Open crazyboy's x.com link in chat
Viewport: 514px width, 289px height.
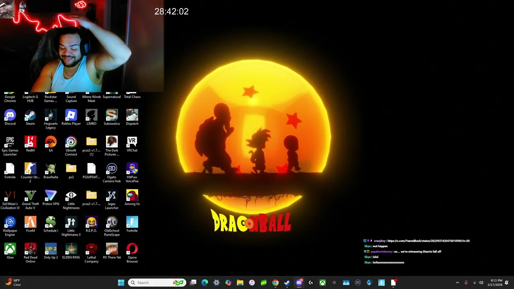coord(428,241)
